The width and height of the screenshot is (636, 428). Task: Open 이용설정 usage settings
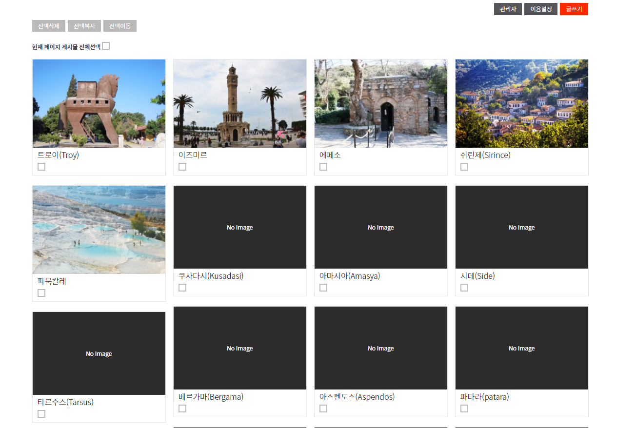[x=541, y=9]
